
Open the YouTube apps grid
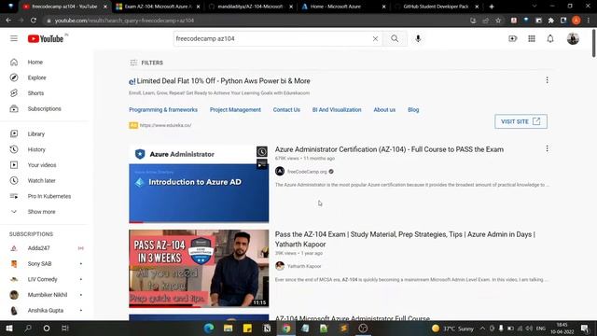coord(532,38)
